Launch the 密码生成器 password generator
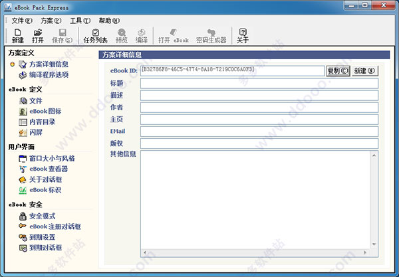399x277 pixels. click(x=211, y=36)
